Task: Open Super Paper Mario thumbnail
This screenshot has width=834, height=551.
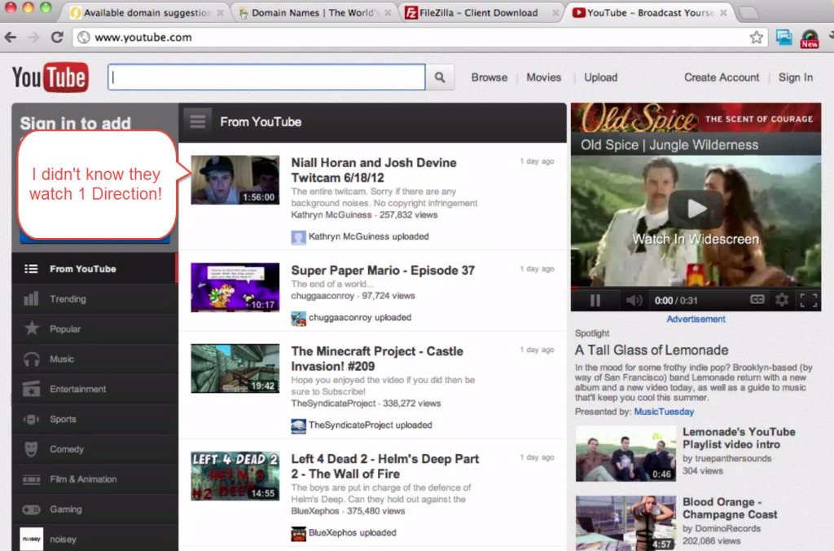Action: click(x=235, y=288)
